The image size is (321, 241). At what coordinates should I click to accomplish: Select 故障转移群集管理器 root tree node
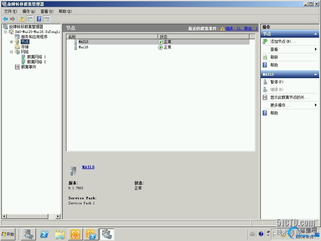tap(26, 27)
